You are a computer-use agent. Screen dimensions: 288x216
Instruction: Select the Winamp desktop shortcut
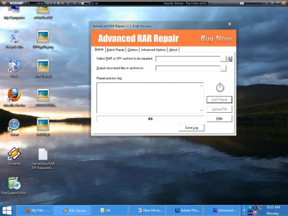click(x=14, y=156)
